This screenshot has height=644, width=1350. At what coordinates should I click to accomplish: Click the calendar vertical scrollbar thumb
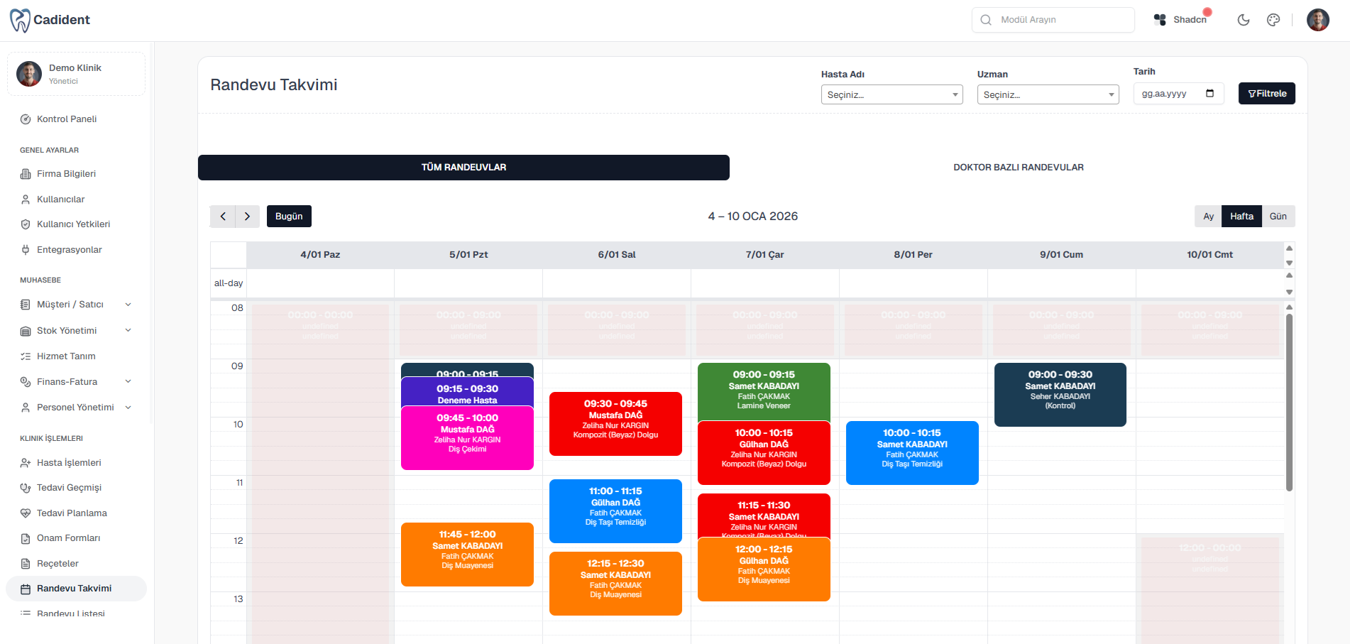1289,401
